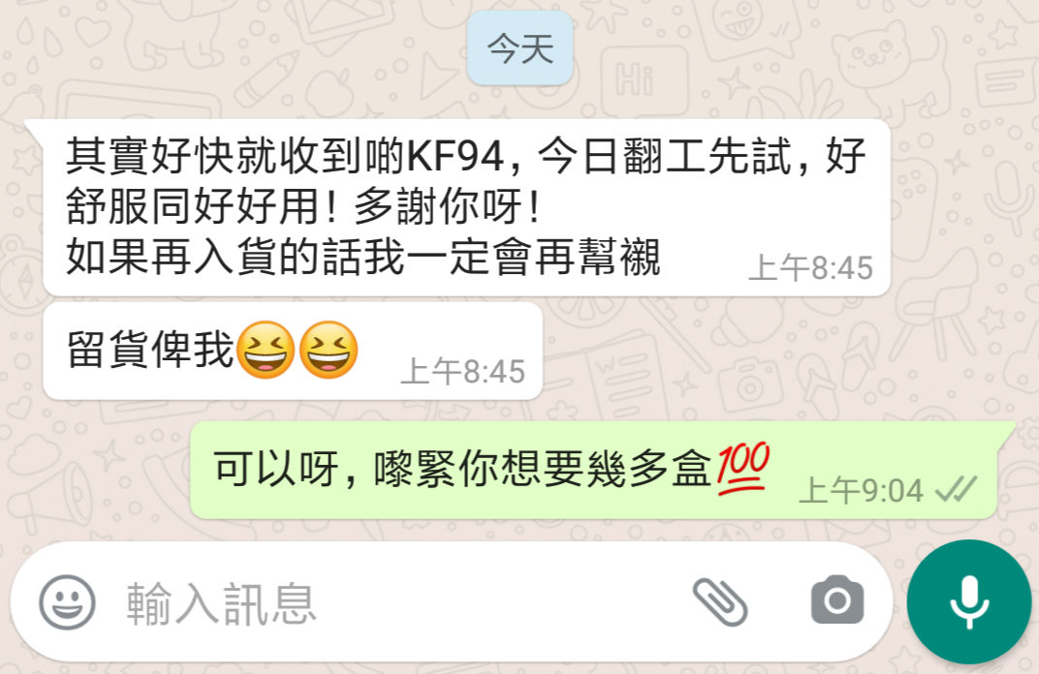The height and width of the screenshot is (674, 1039).
Task: Click the 上午9:04 timestamp
Action: click(x=861, y=491)
